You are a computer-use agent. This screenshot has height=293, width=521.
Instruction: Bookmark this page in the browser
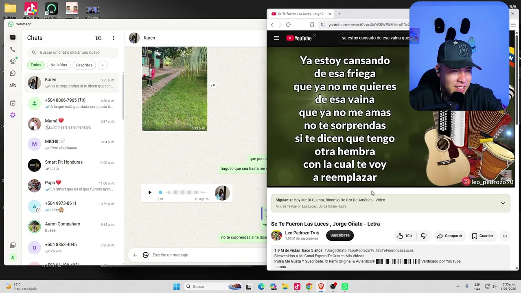(x=312, y=25)
